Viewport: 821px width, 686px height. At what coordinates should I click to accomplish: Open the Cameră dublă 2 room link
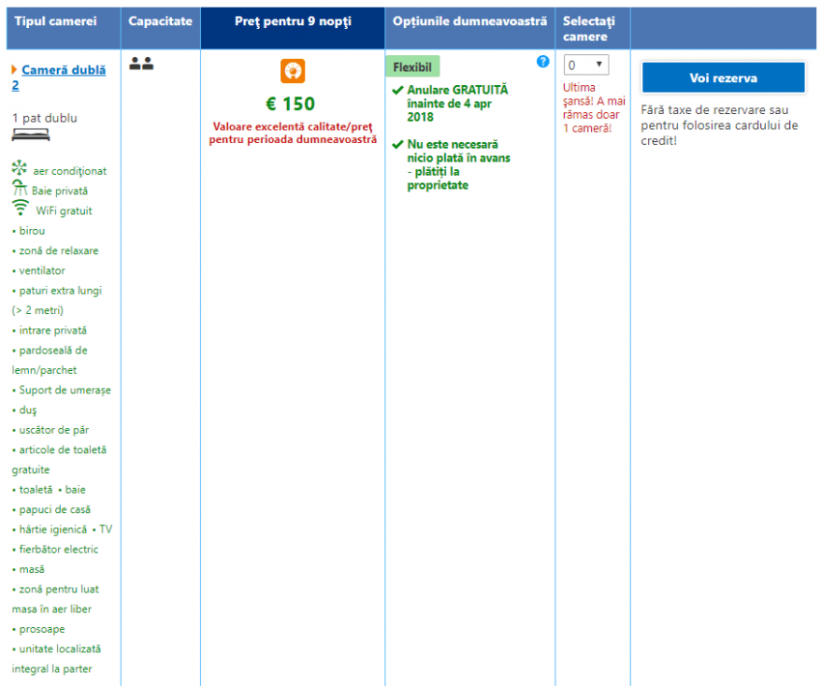[63, 71]
